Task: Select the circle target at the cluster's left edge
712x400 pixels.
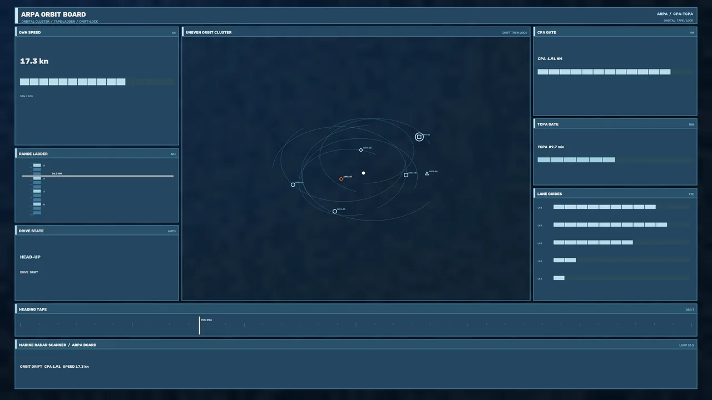Action: pos(293,184)
